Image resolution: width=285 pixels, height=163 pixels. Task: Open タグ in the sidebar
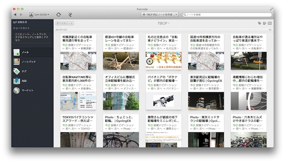coord(33,72)
